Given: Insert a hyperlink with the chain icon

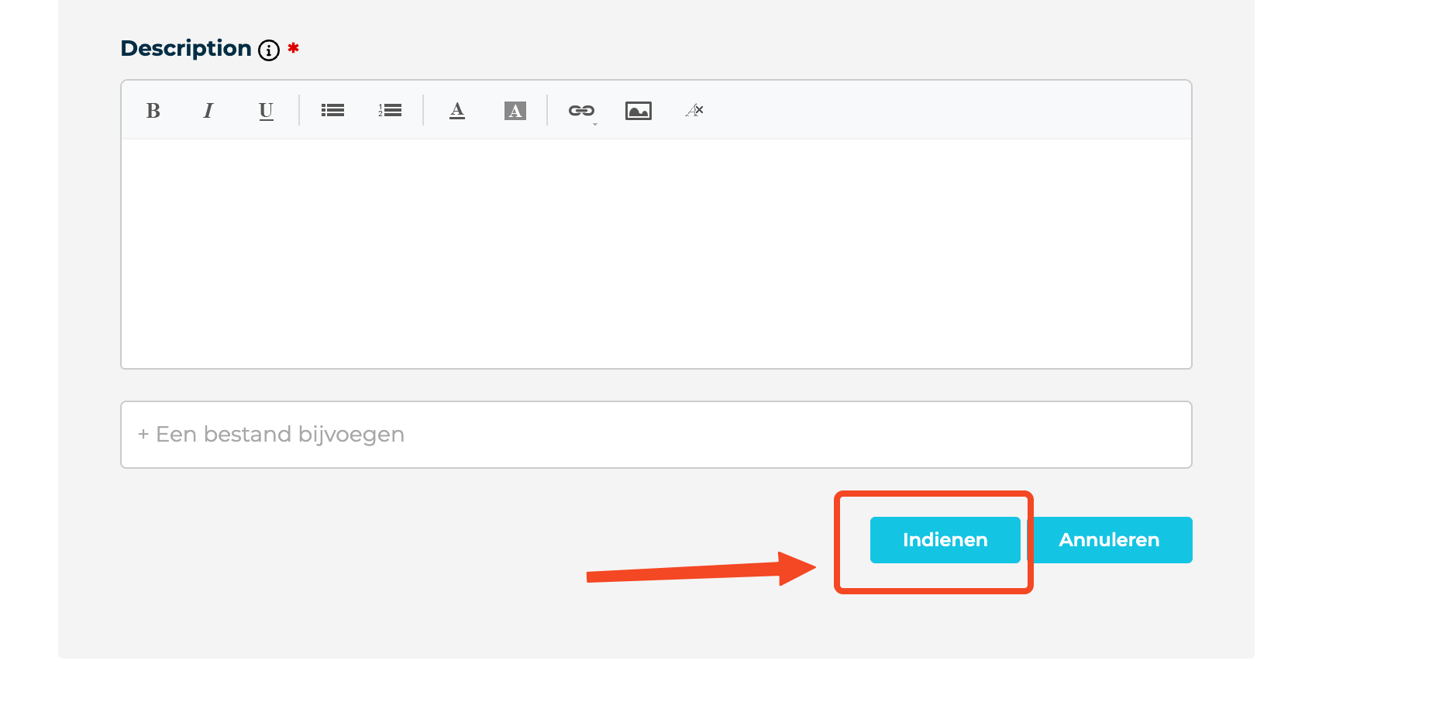Looking at the screenshot, I should click(581, 110).
